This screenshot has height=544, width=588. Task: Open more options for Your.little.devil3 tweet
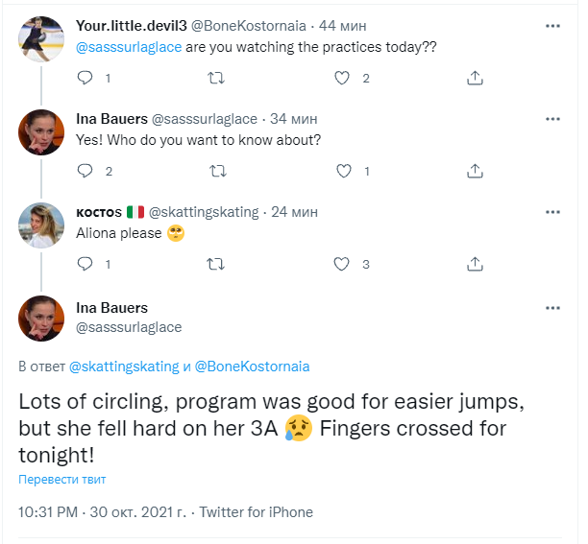click(x=552, y=26)
